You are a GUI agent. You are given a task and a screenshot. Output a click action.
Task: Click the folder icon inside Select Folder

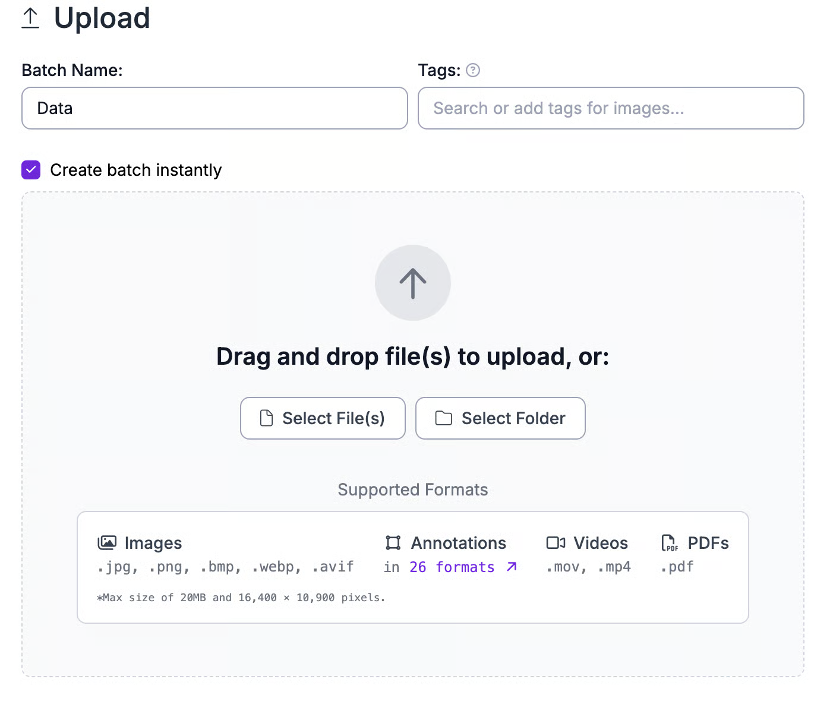[443, 418]
